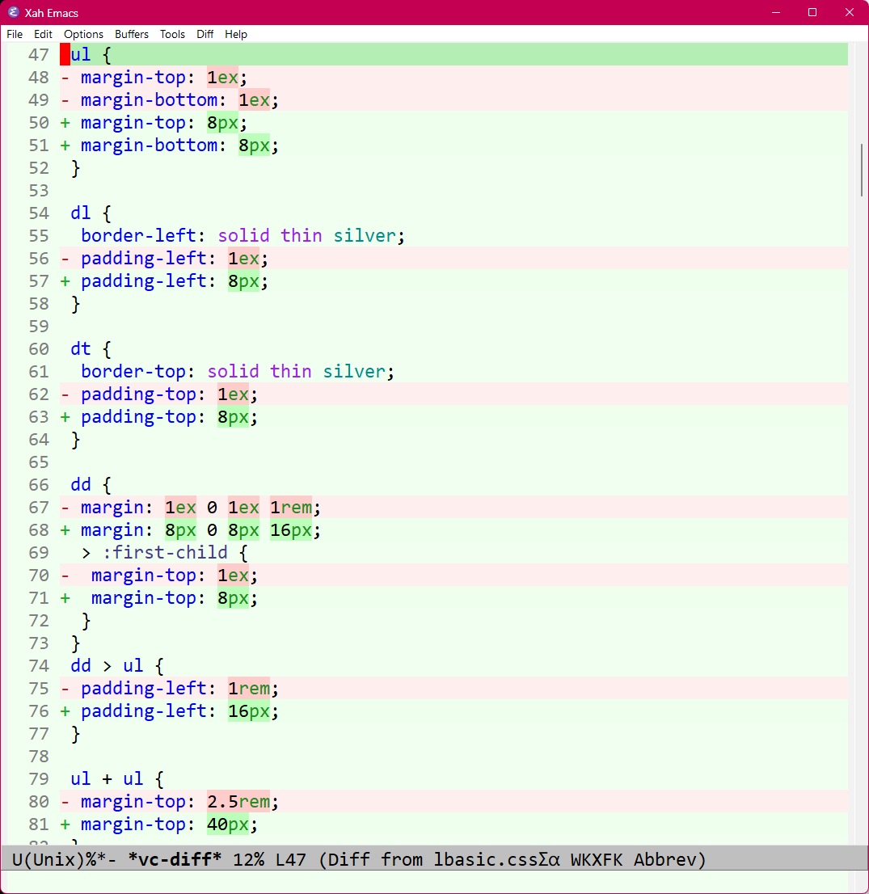The height and width of the screenshot is (894, 869).
Task: Click removed 'padding-left: 1rem' on line 75
Action: 179,688
